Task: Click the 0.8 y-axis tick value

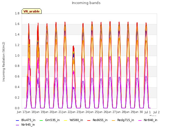Action: (x=17, y=66)
